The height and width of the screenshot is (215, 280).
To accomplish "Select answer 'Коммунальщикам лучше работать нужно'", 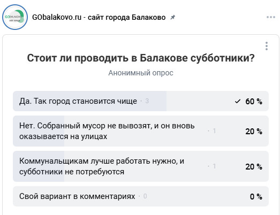I will click(141, 166).
